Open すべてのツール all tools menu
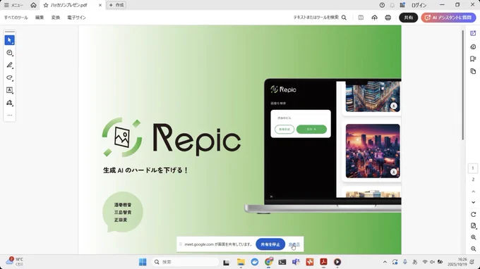The height and width of the screenshot is (269, 480). [16, 18]
